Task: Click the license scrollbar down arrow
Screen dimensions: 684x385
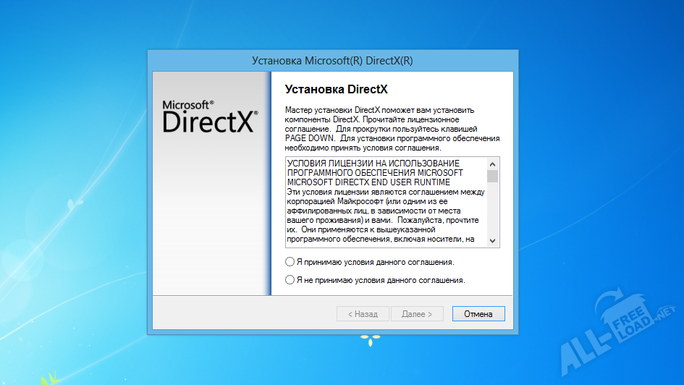Action: (493, 241)
